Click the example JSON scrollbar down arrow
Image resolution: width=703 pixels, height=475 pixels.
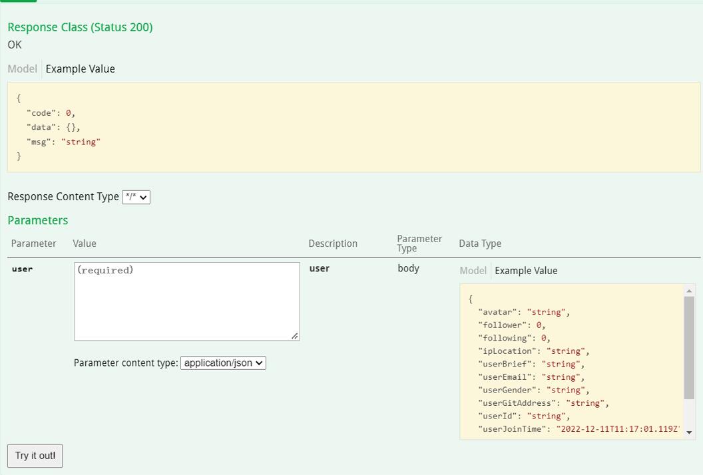tap(689, 432)
